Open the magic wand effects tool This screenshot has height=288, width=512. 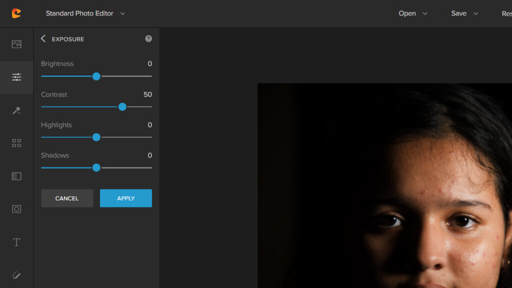(16, 110)
